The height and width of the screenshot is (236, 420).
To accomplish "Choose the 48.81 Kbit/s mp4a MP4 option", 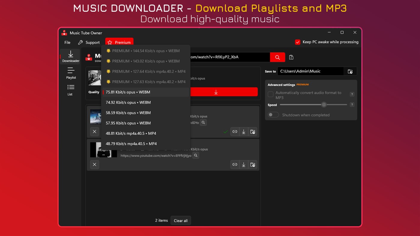I will (131, 133).
